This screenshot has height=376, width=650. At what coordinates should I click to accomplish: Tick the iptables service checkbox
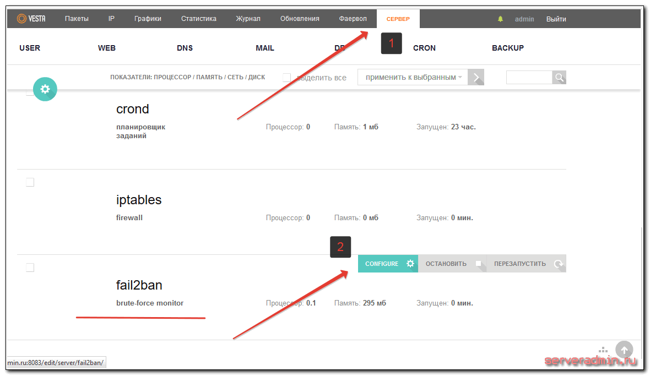click(30, 182)
